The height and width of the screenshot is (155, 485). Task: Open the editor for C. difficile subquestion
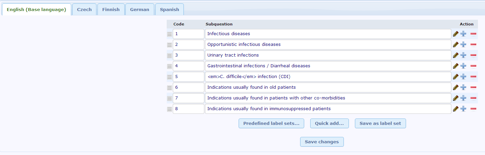(456, 77)
